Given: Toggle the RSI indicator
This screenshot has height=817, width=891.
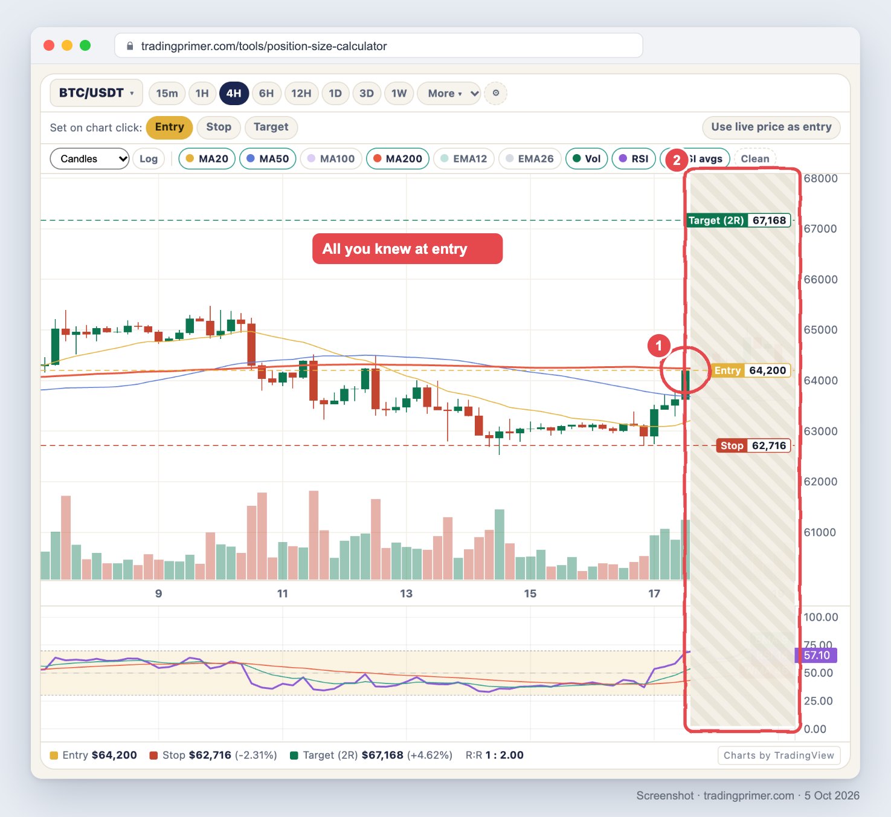Looking at the screenshot, I should (634, 159).
